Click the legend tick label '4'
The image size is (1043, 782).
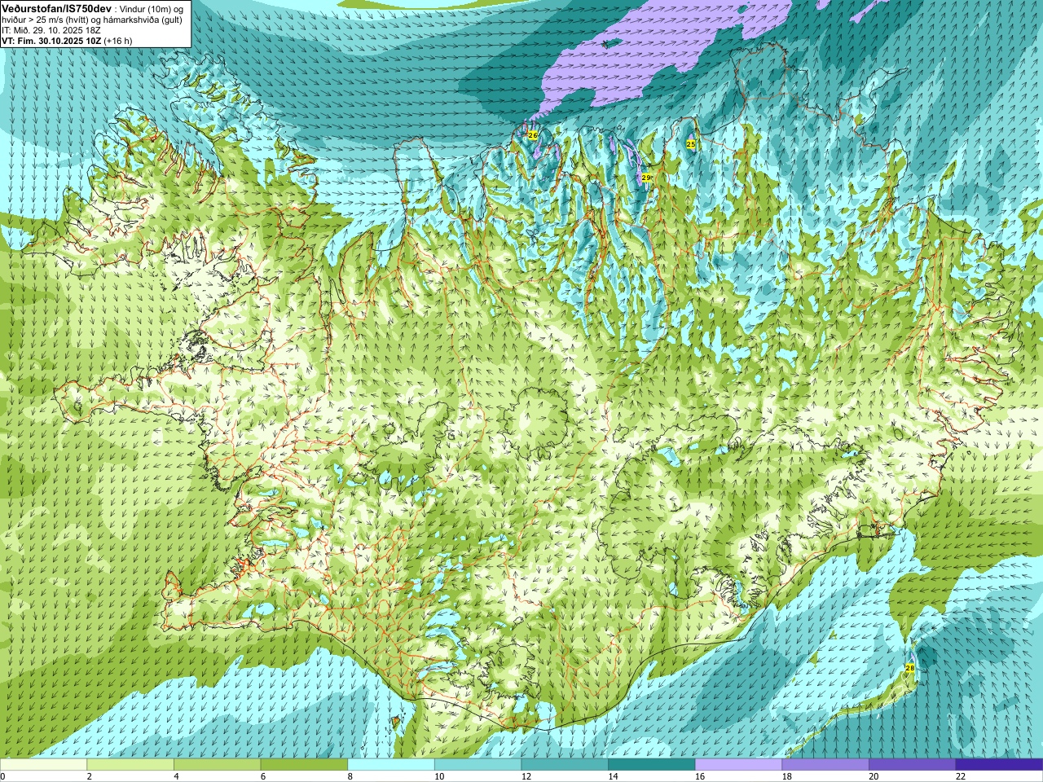(x=176, y=776)
